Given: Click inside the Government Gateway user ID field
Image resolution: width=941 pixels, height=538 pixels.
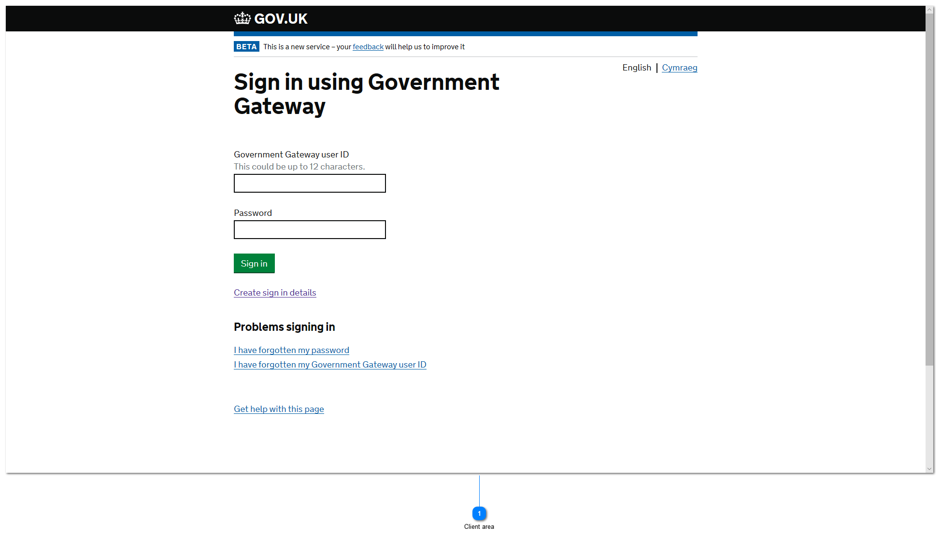Looking at the screenshot, I should pyautogui.click(x=309, y=184).
